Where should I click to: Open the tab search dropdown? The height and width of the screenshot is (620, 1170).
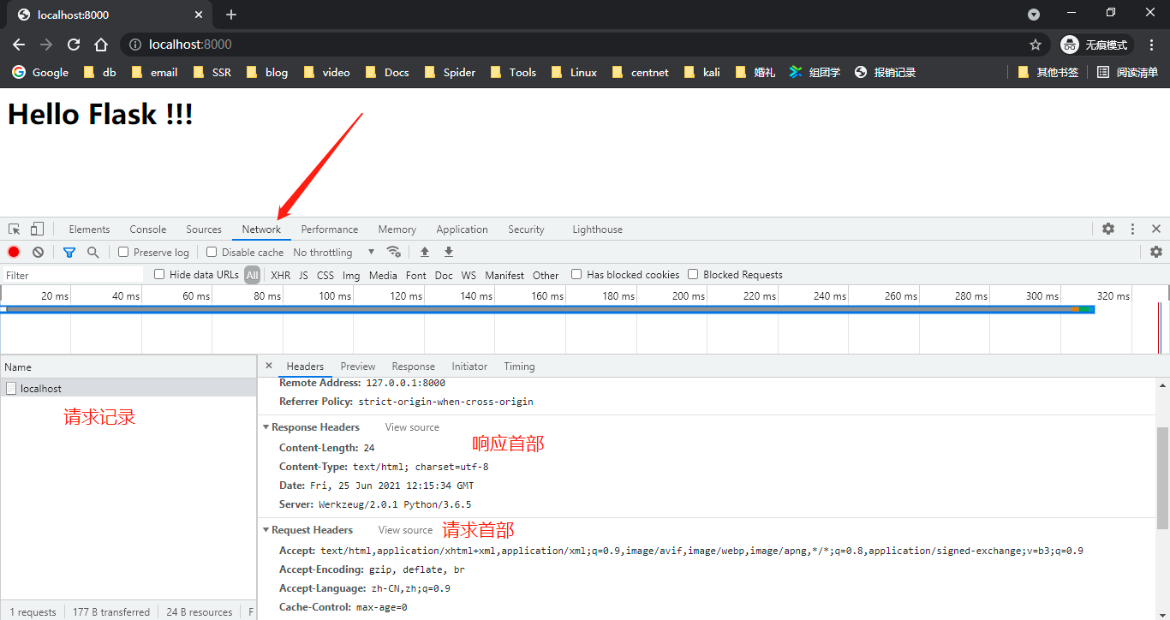(x=1034, y=15)
